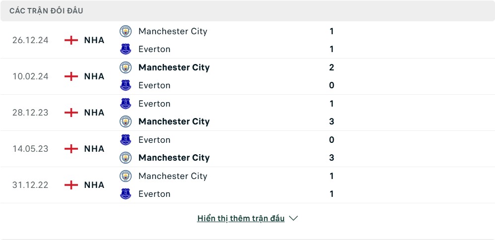Screen dimensions: 495x240
Task: Open the match dated 14.05.23
Action: coord(247,149)
